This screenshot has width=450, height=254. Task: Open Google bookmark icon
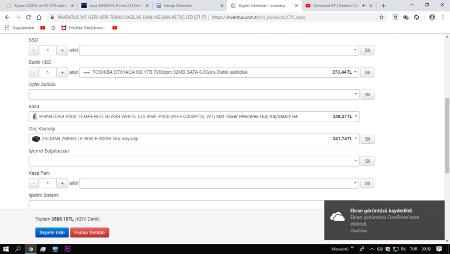point(53,28)
